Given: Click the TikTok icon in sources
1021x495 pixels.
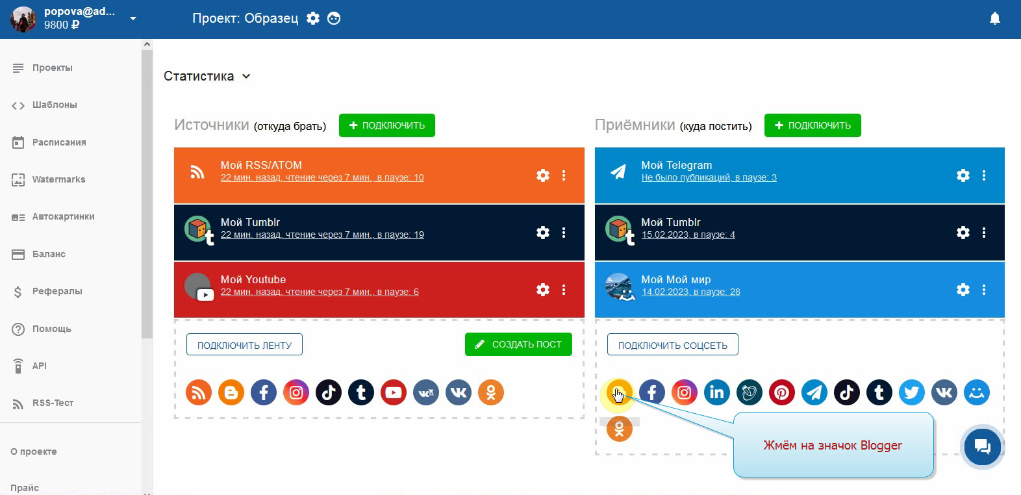Looking at the screenshot, I should tap(329, 392).
